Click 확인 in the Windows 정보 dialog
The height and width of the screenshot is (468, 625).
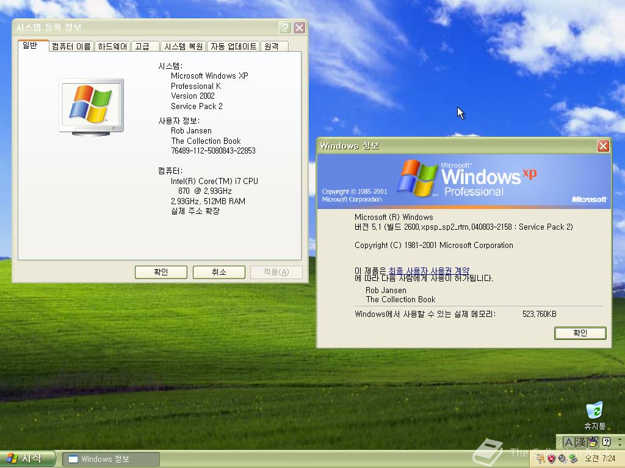[580, 333]
